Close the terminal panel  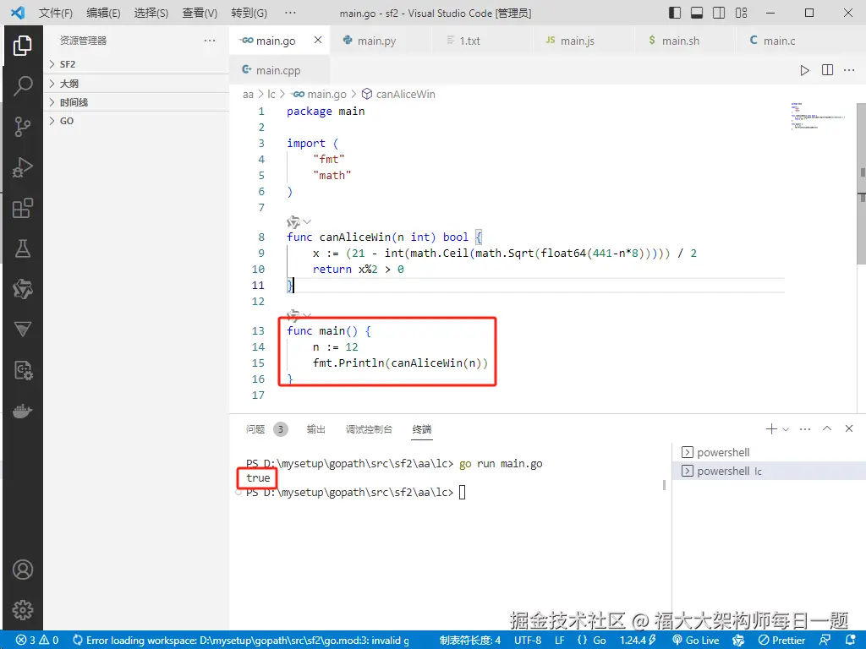tap(849, 428)
